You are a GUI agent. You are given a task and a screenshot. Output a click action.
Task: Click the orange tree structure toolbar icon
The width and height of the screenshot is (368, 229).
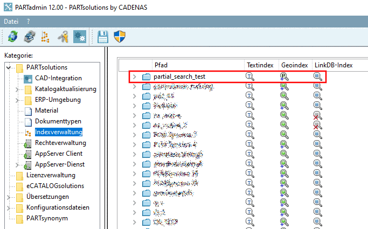click(x=45, y=37)
